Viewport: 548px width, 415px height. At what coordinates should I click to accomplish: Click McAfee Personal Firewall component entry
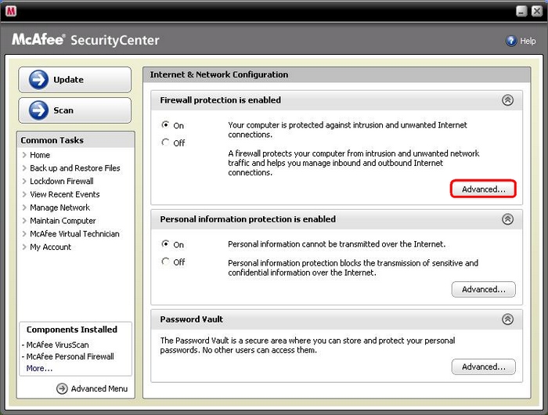pos(70,356)
